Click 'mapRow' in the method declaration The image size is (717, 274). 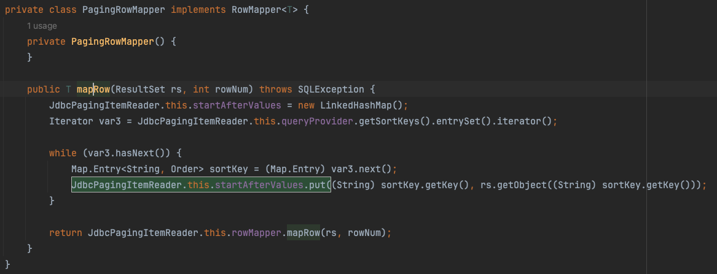(93, 89)
